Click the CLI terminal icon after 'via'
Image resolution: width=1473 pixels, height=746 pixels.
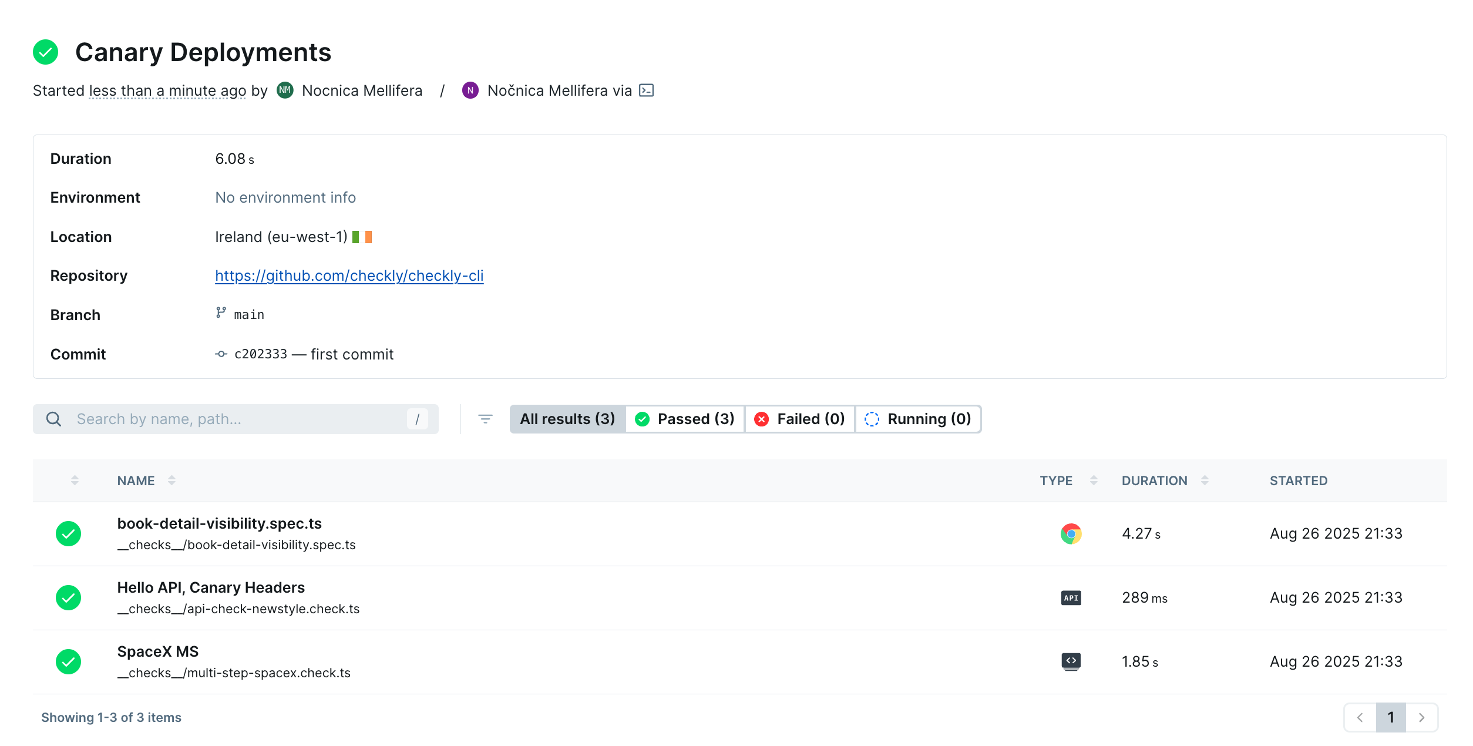pos(646,90)
